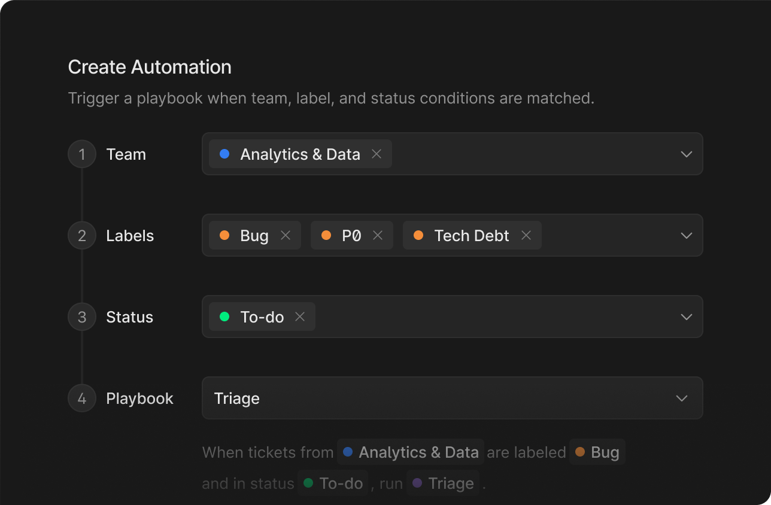Image resolution: width=771 pixels, height=505 pixels.
Task: Expand the Labels dropdown
Action: tap(686, 235)
